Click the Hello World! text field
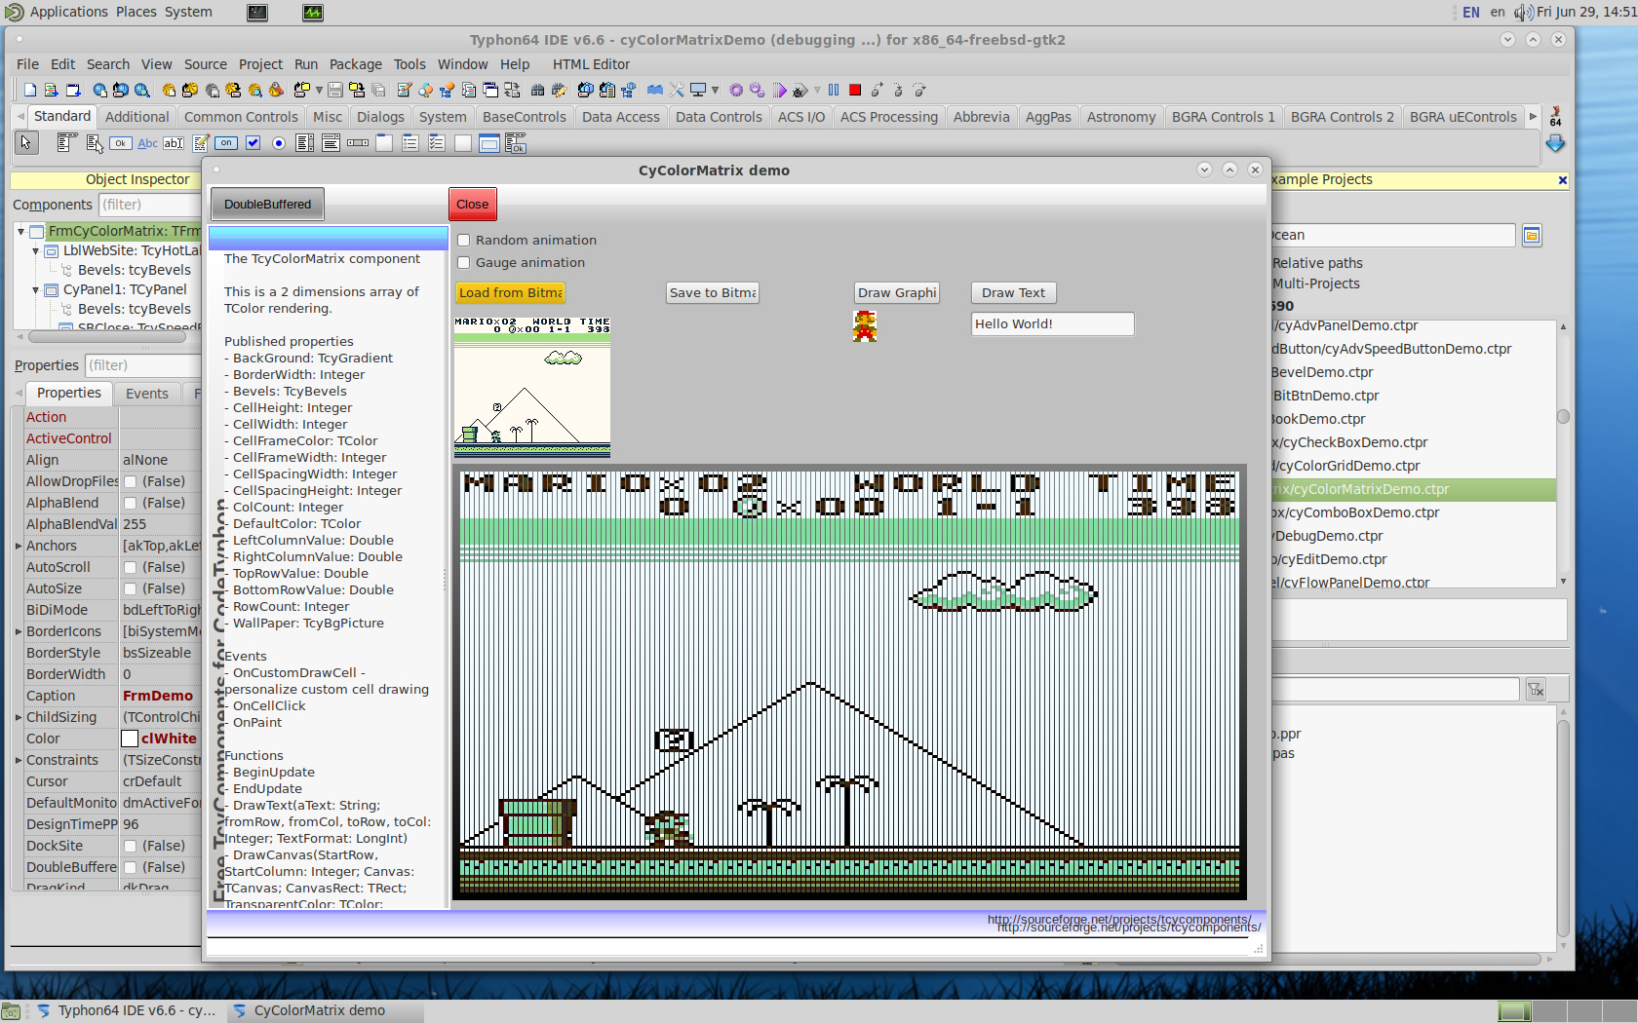 tap(1052, 323)
